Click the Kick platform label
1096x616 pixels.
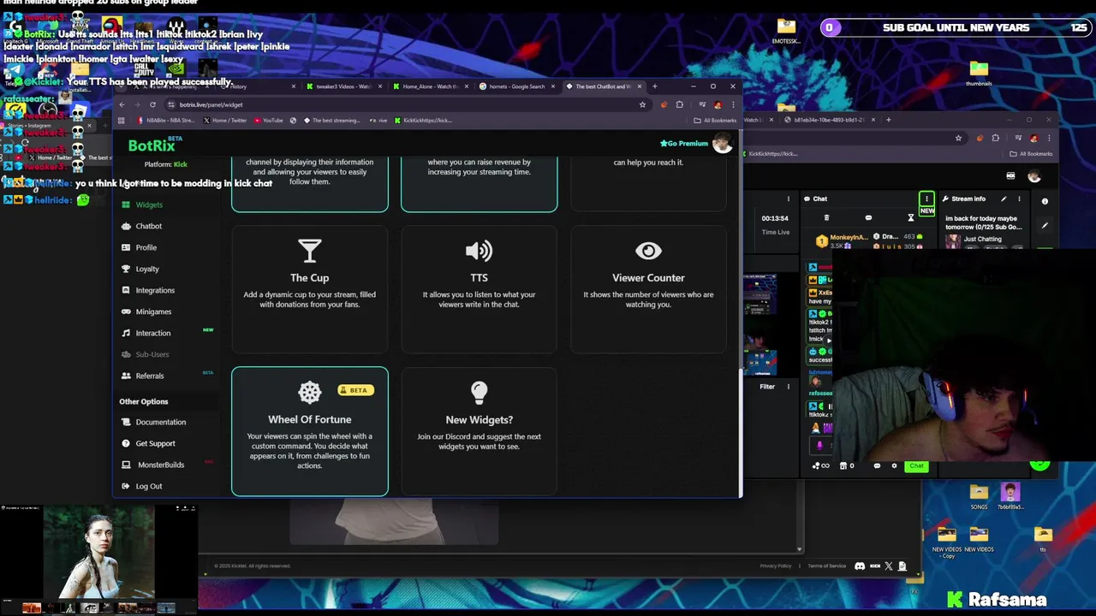(180, 164)
